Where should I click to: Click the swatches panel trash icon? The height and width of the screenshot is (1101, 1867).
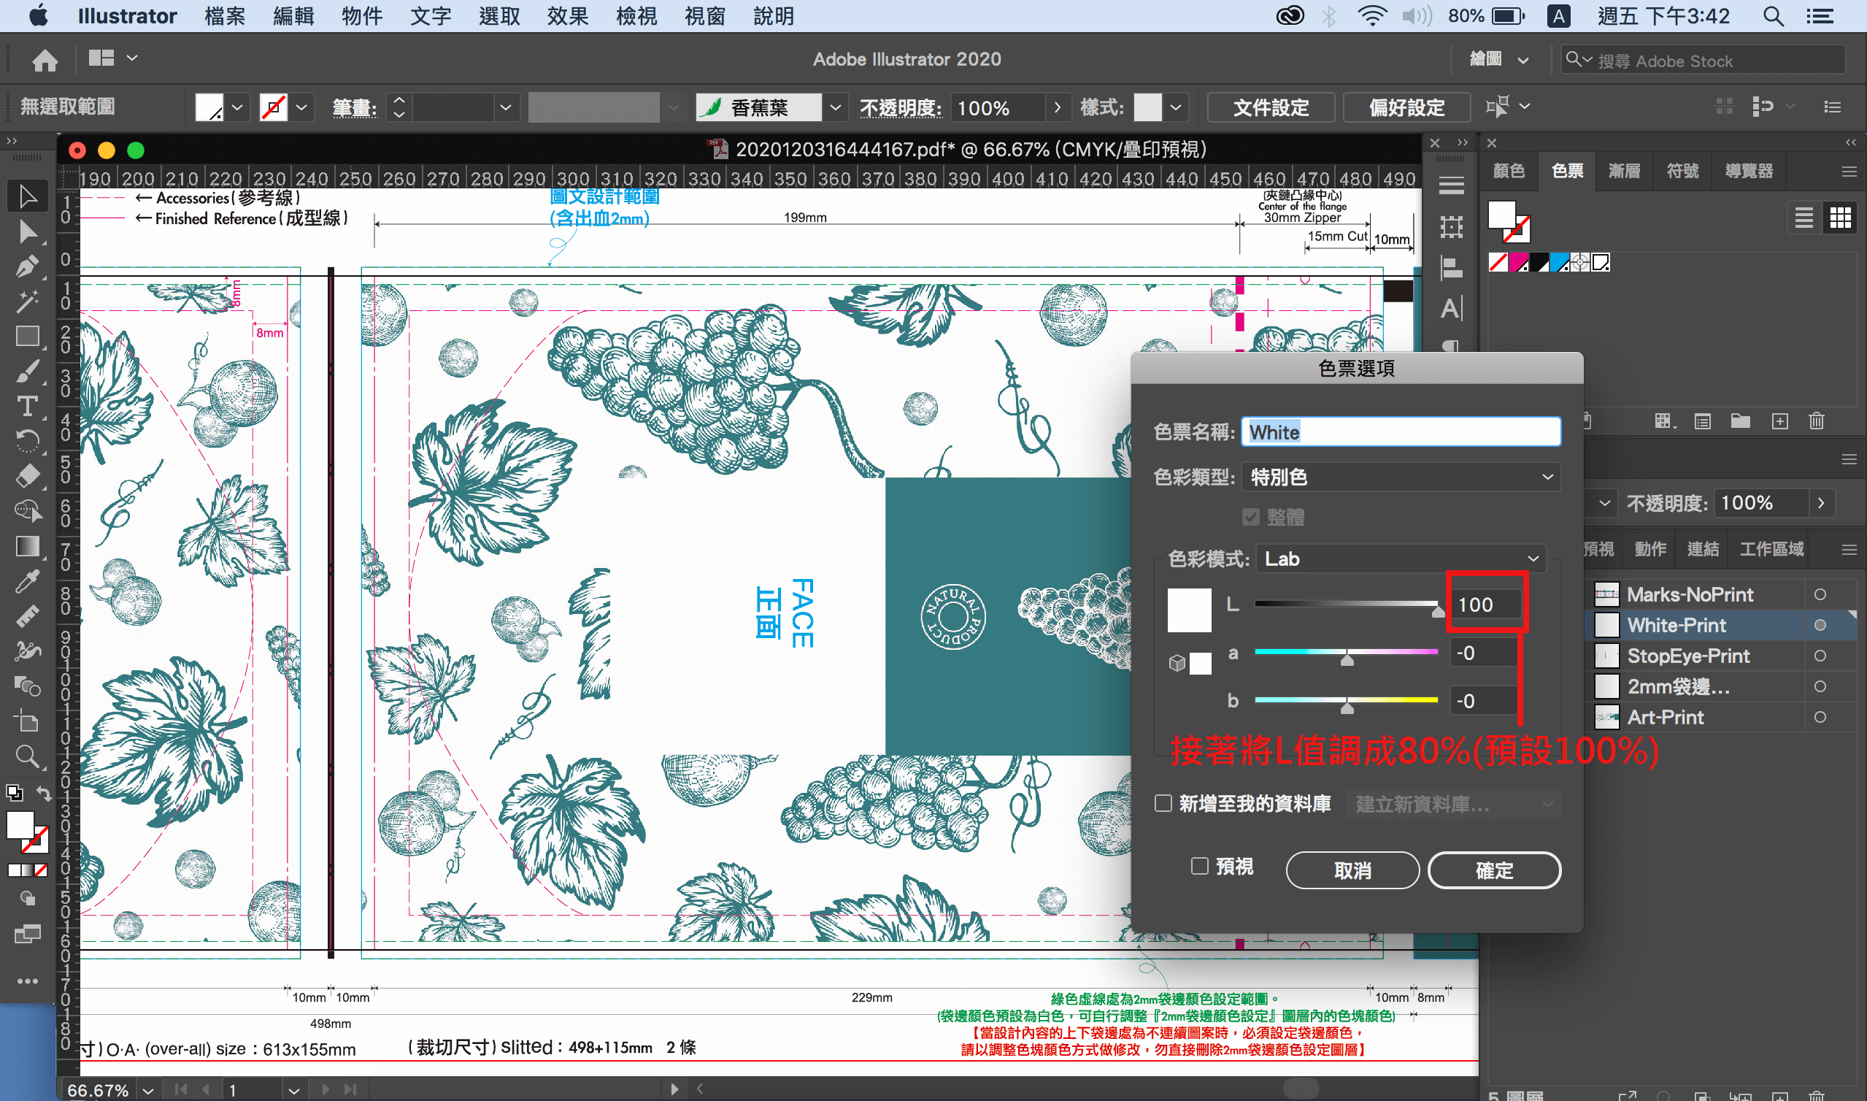(1816, 421)
